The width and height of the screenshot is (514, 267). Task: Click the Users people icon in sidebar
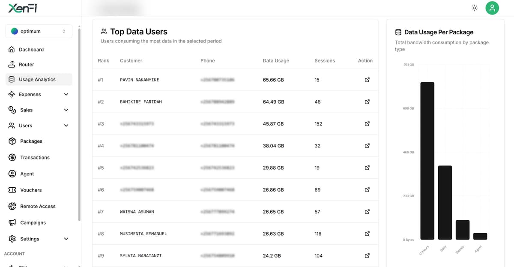tap(12, 126)
